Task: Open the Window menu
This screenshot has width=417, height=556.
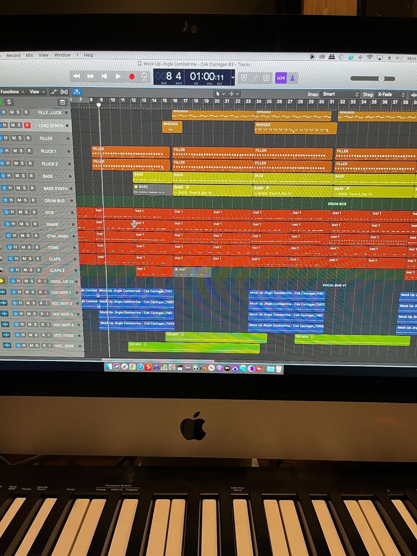Action: [62, 55]
